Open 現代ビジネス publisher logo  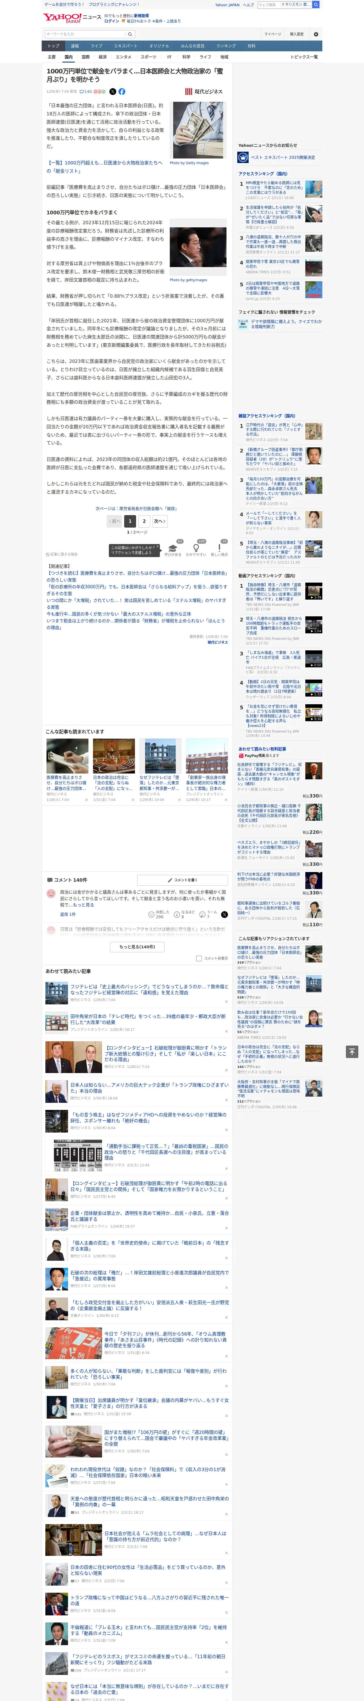pos(204,92)
